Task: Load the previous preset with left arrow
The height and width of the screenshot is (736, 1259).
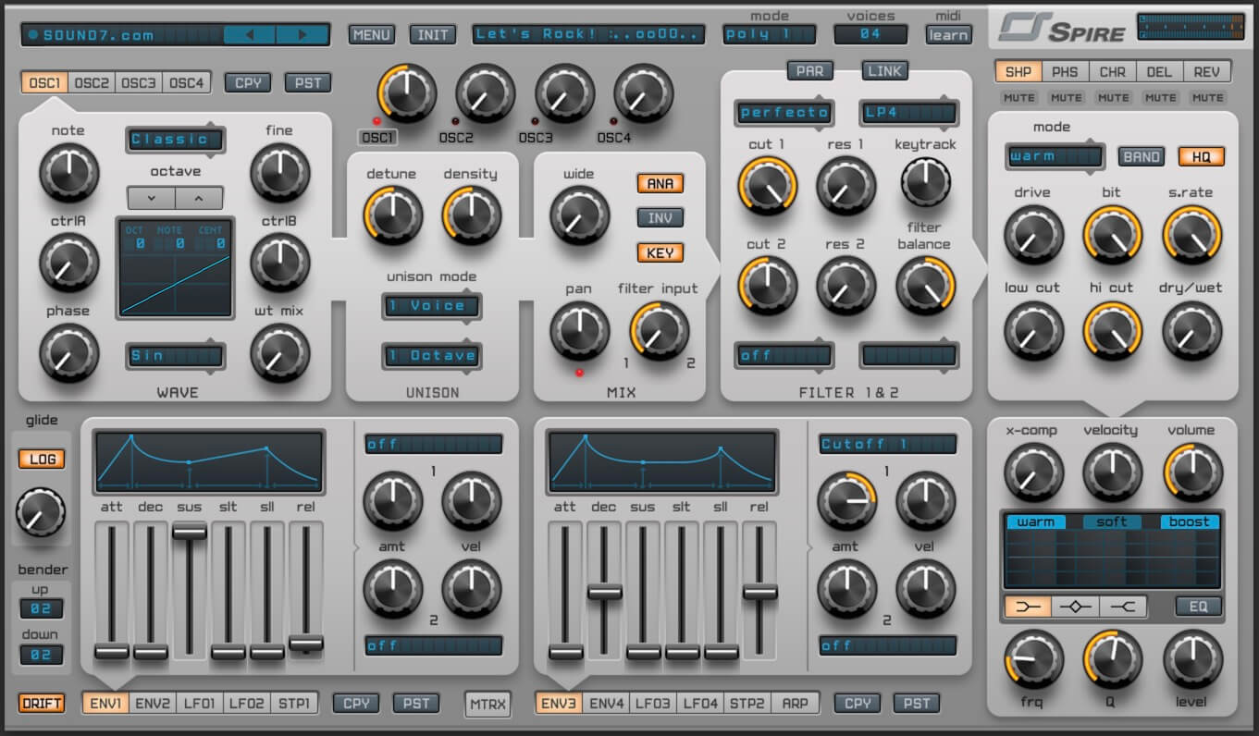Action: [x=250, y=35]
